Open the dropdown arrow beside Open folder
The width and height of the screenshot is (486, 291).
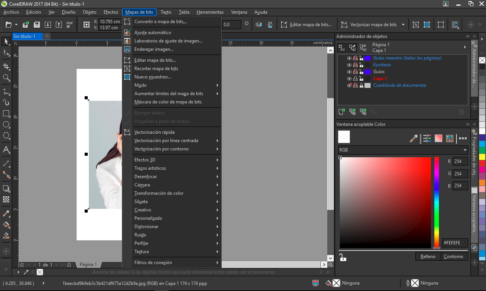pyautogui.click(x=16, y=25)
